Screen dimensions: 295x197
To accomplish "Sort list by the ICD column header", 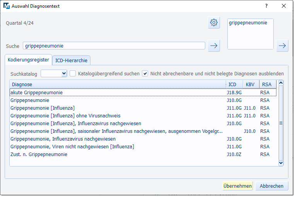I will (234, 84).
